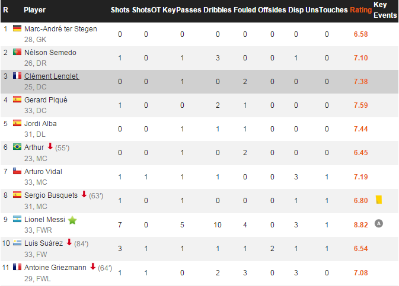This screenshot has width=399, height=286.
Task: Open Gerard Piqué's player profile
Action: [46, 100]
